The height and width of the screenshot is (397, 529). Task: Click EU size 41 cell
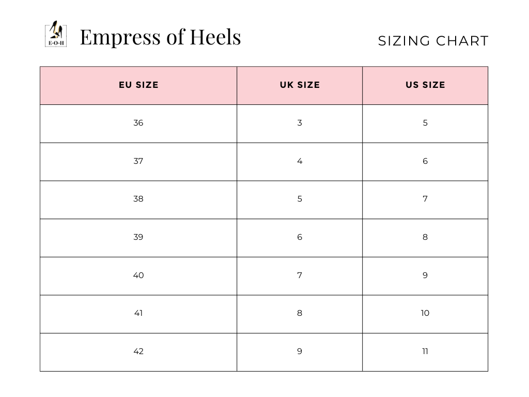click(x=138, y=313)
